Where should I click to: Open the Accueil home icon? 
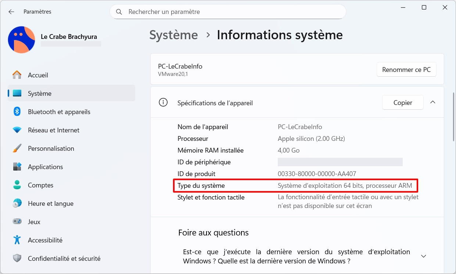pos(17,75)
